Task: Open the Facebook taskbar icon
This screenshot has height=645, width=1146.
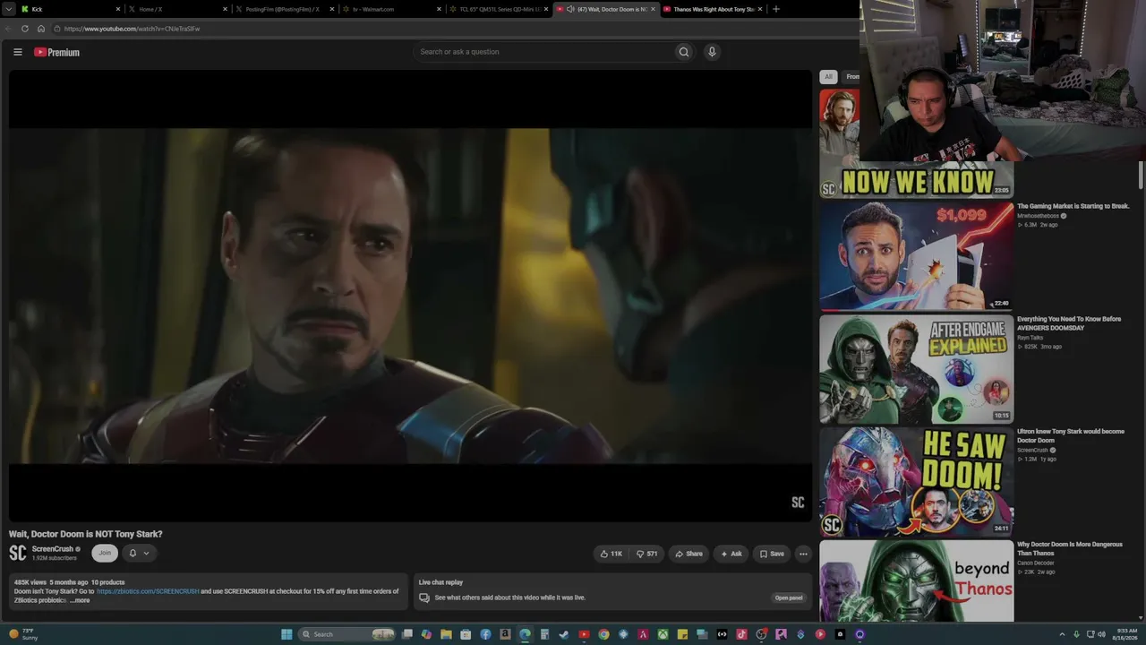Action: click(x=485, y=634)
